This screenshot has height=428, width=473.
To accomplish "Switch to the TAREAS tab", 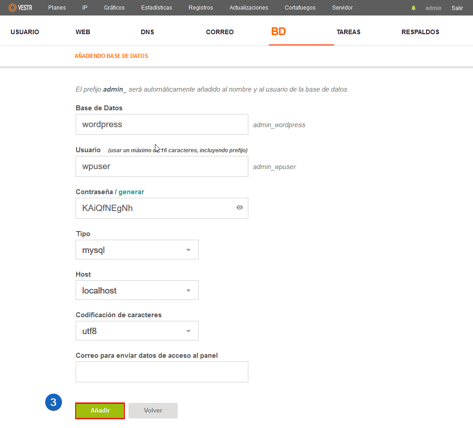I will click(x=349, y=32).
